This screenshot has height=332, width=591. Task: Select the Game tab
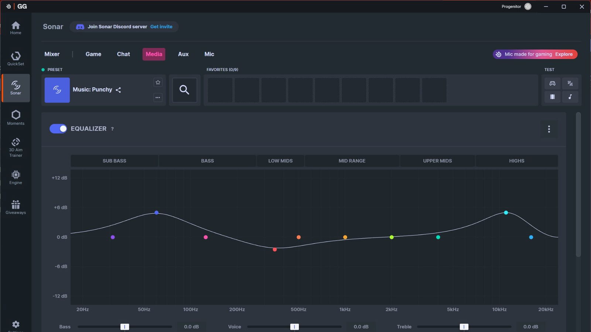pos(93,54)
